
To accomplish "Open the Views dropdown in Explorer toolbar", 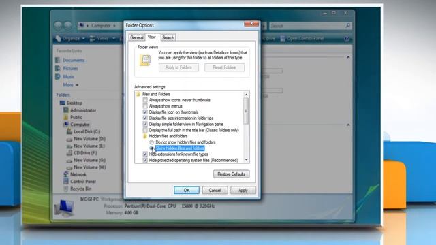I will [x=103, y=39].
